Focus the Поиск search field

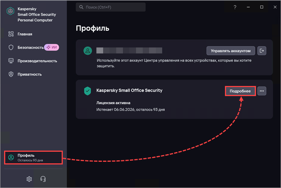click(x=111, y=7)
